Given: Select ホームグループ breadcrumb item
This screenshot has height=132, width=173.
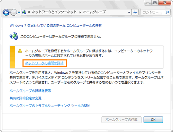Looking at the screenshot, I should pyautogui.click(x=94, y=12).
